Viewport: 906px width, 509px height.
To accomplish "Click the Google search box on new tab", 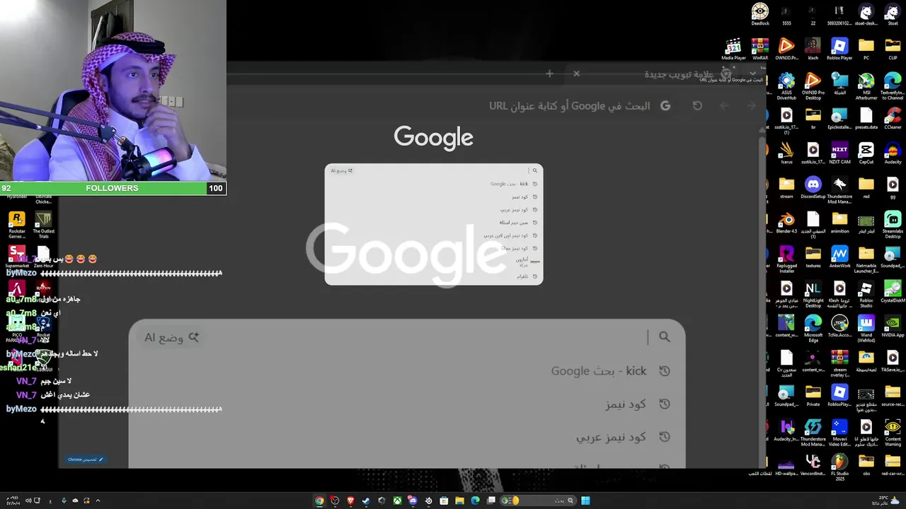I will [x=407, y=337].
